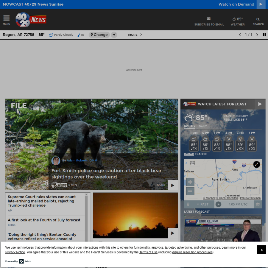Click the 1% precipitation indicator
Viewport: 268px width, 268px height.
click(81, 35)
